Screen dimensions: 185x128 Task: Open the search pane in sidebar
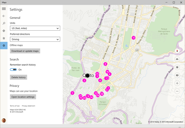pyautogui.click(x=4, y=23)
